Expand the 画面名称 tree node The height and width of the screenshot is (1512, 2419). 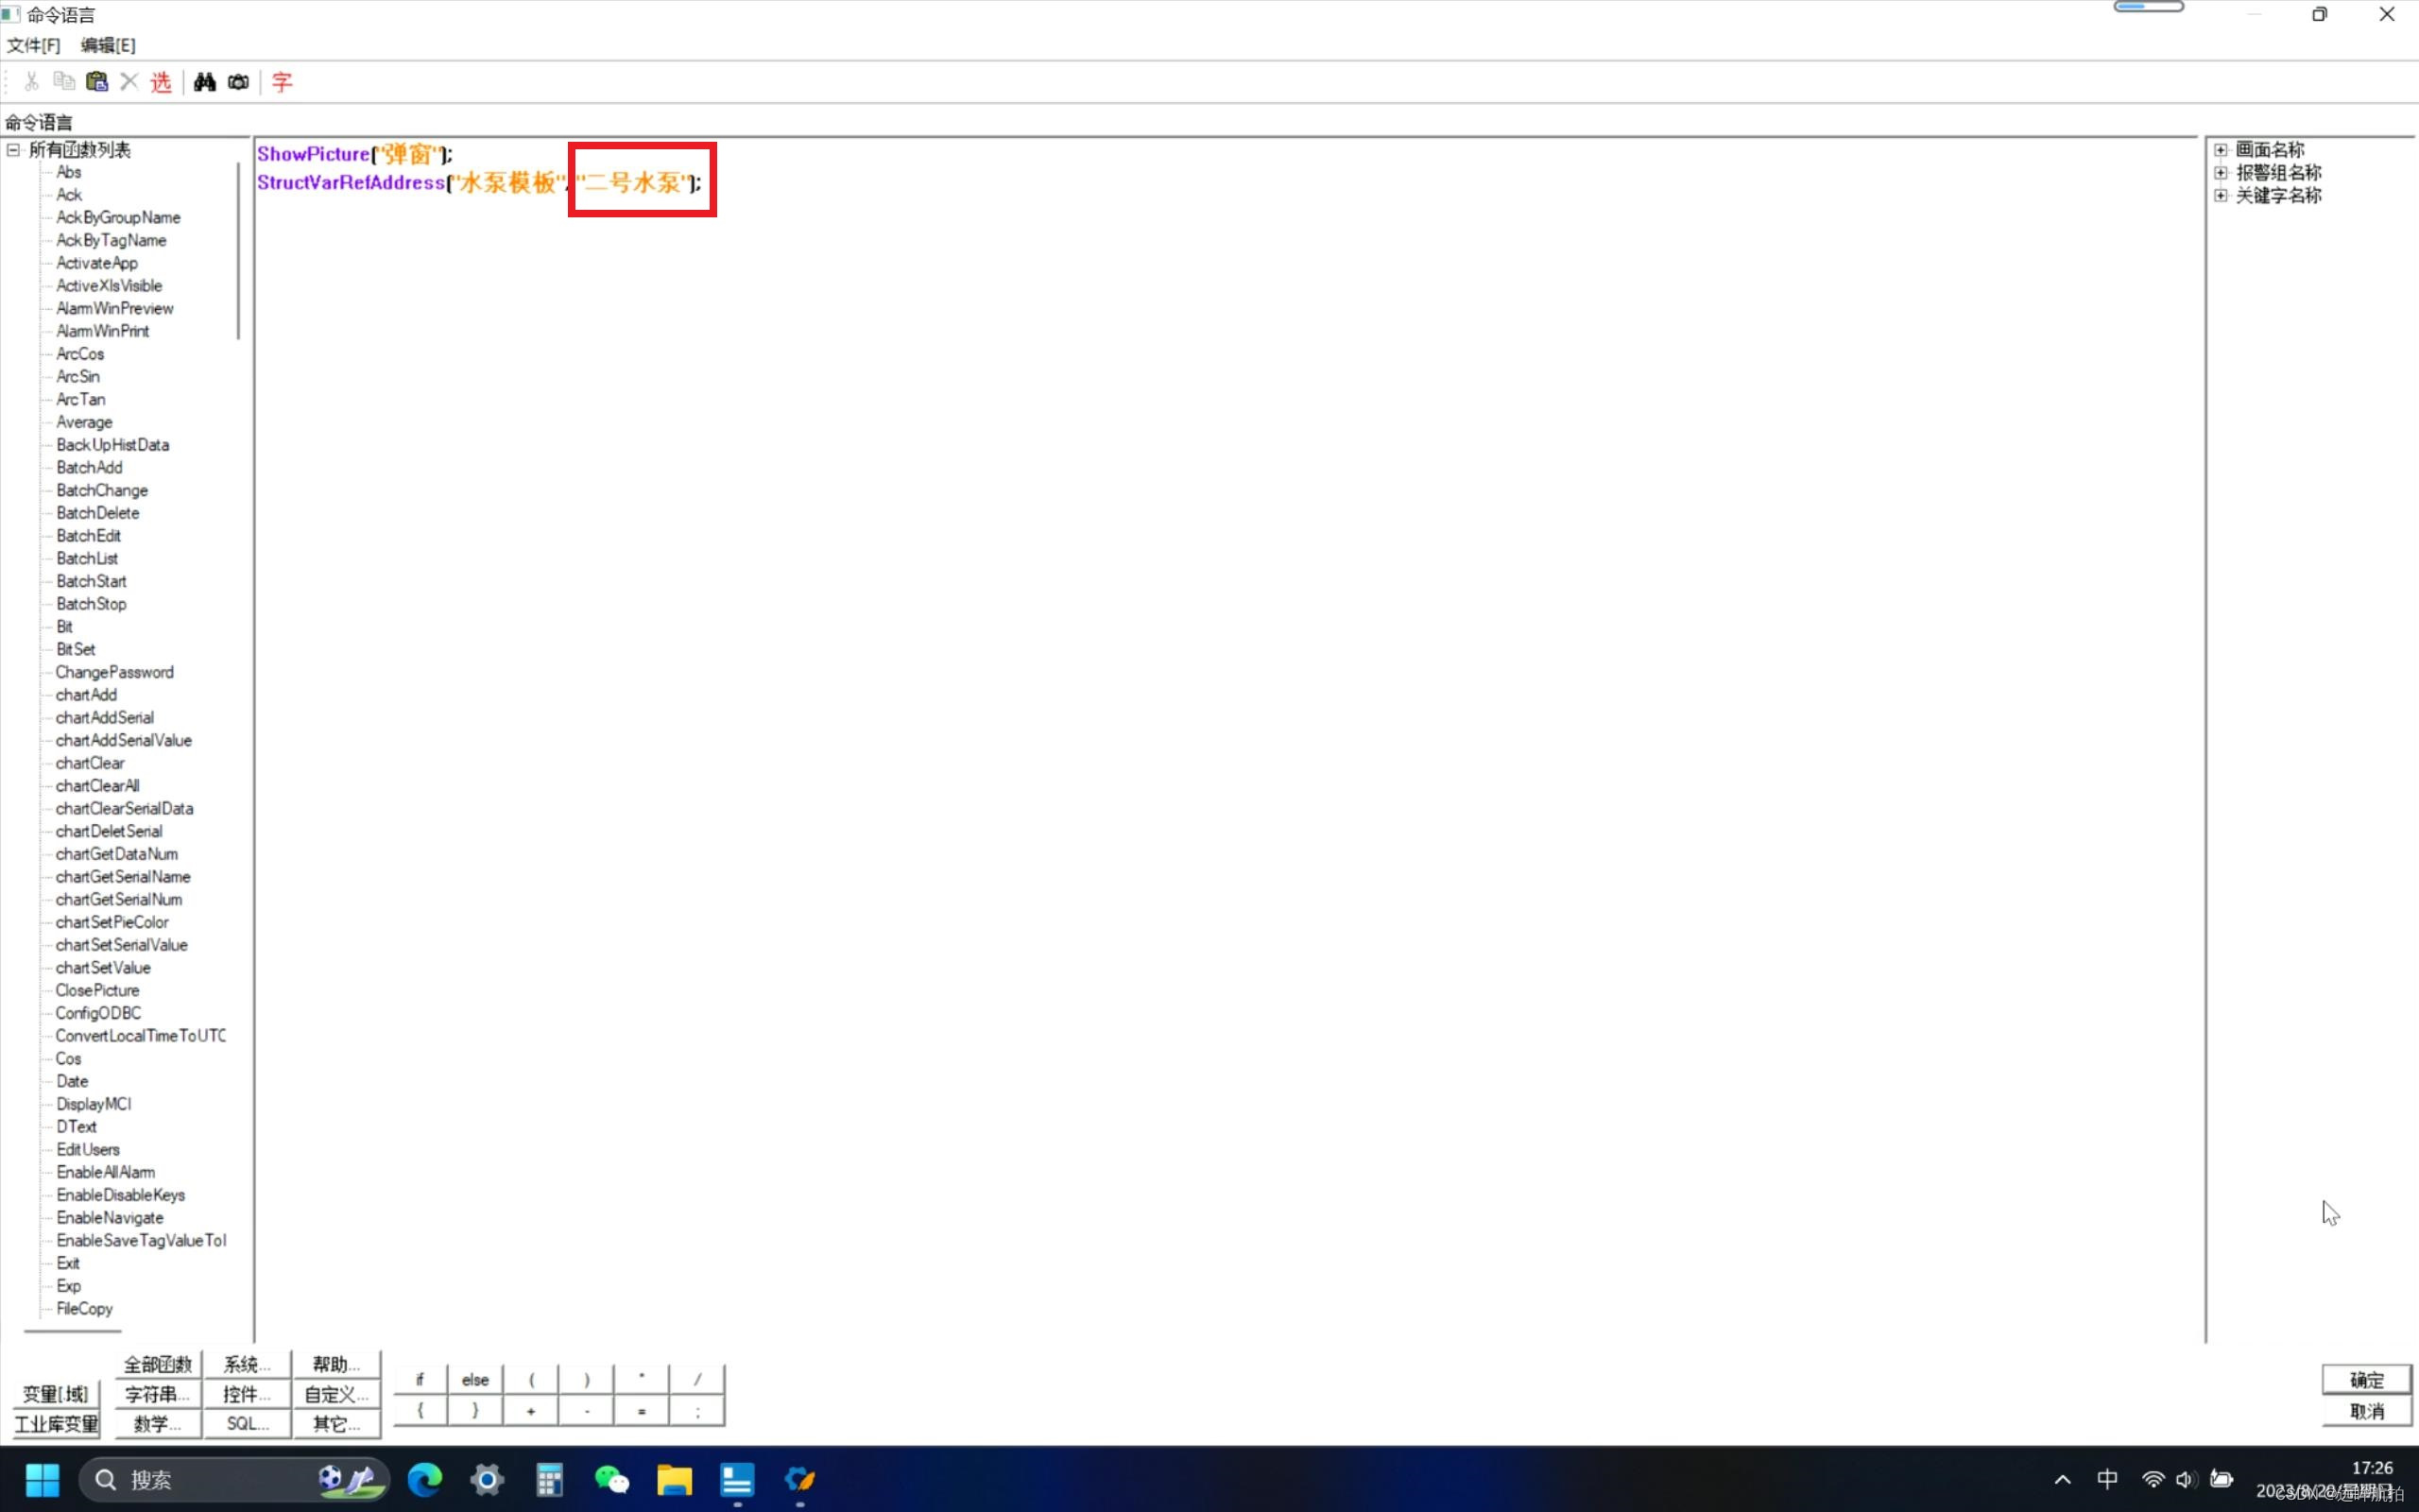tap(2220, 150)
